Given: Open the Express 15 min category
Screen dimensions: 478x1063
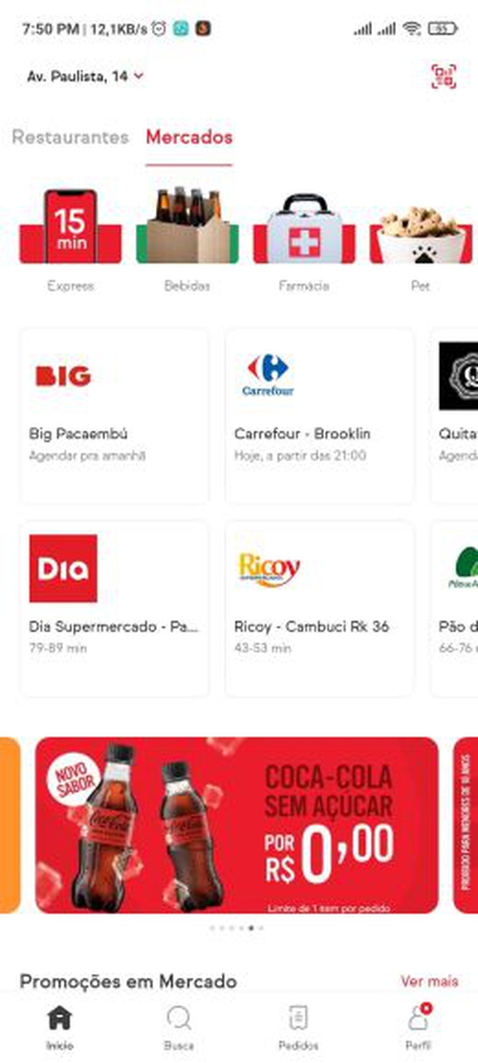Looking at the screenshot, I should 71,227.
